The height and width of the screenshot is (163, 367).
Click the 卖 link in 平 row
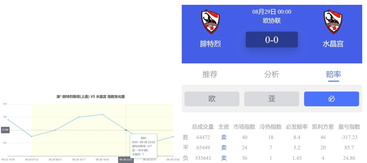(224, 148)
